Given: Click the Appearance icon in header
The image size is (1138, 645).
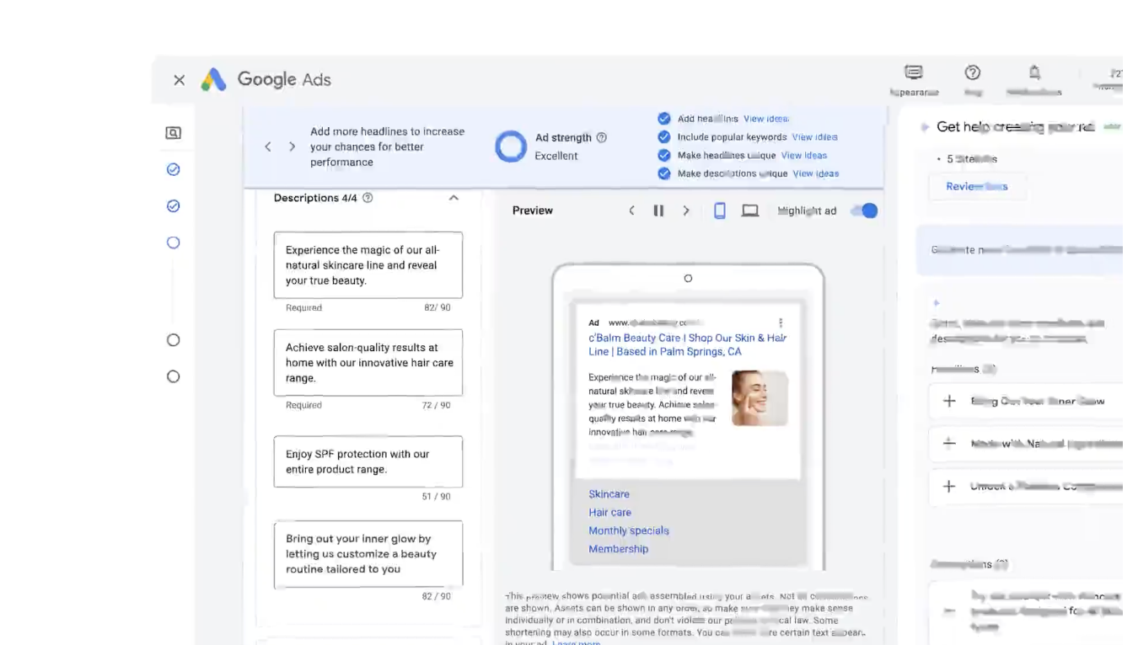Looking at the screenshot, I should point(913,73).
